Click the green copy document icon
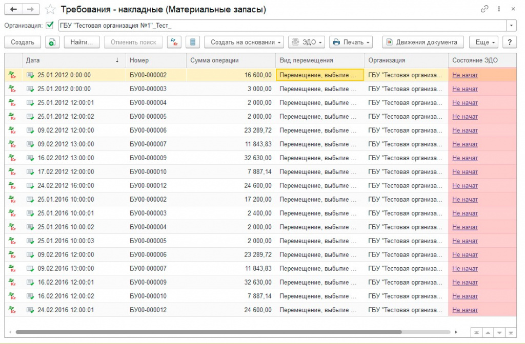The image size is (525, 344). (x=52, y=42)
